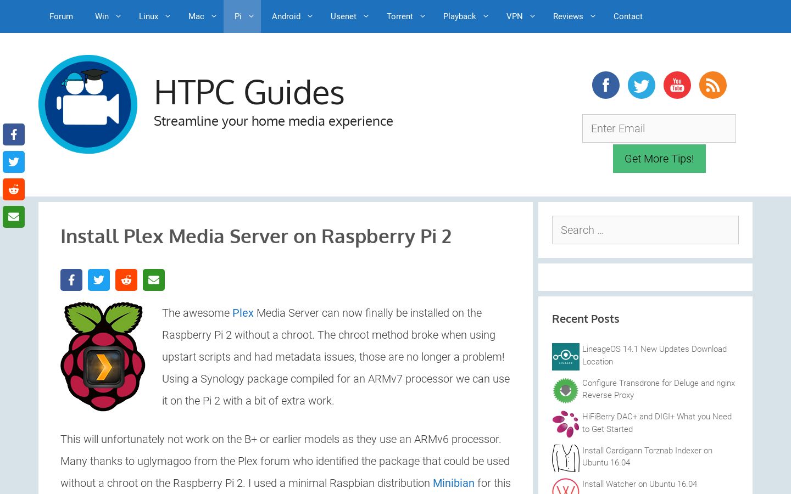Expand the Playback menu dropdown arrow
Image resolution: width=791 pixels, height=494 pixels.
486,16
